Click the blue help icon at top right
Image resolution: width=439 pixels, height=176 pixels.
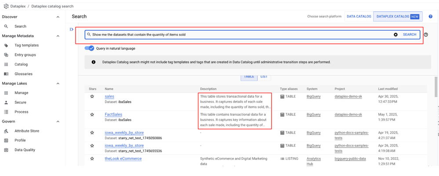coord(431,17)
